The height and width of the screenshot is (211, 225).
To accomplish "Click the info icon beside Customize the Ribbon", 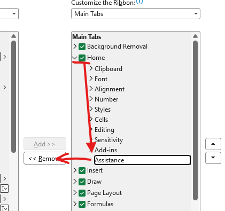I will coord(139,2).
